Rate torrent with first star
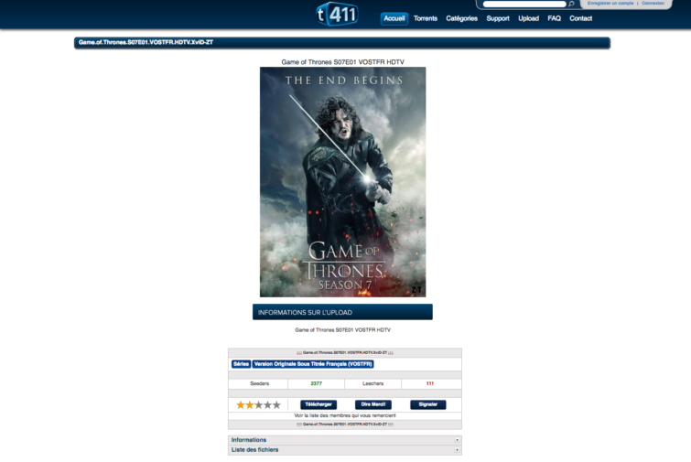The height and width of the screenshot is (462, 691). tap(240, 404)
